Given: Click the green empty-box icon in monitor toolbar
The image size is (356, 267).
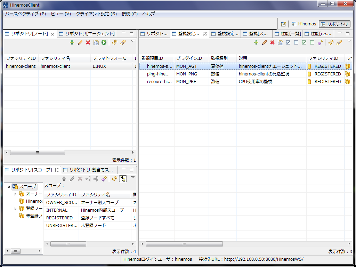Looking at the screenshot, I should click(x=312, y=42).
